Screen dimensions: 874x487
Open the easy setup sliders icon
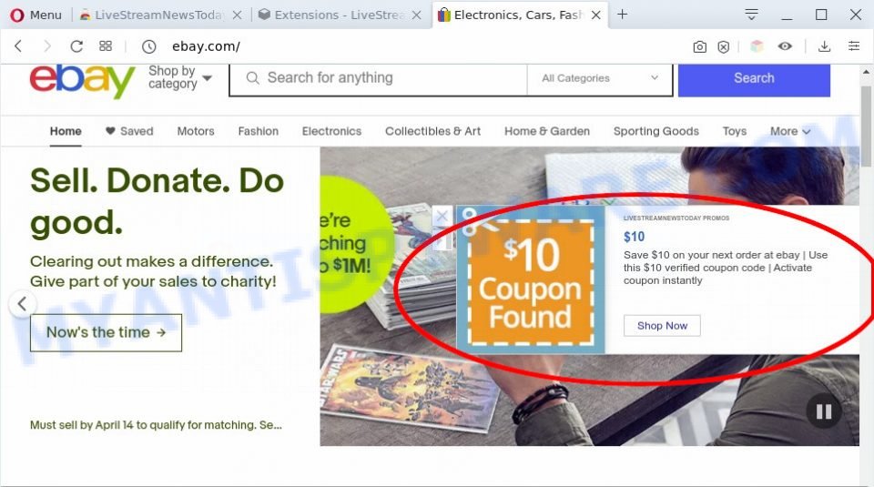point(854,46)
